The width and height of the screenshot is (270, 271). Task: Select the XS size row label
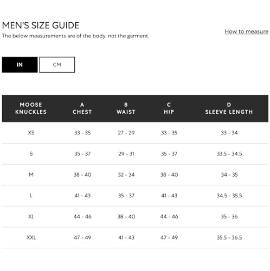point(31,133)
